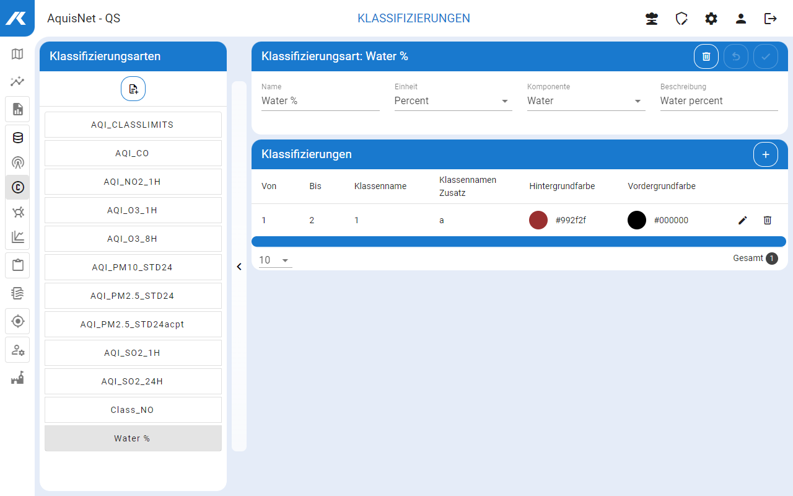The image size is (793, 496).
Task: Click the logout icon in header
Action: [x=770, y=19]
